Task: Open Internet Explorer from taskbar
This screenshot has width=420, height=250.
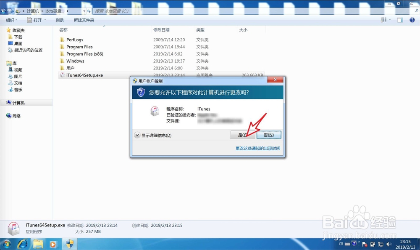Action: click(x=23, y=244)
